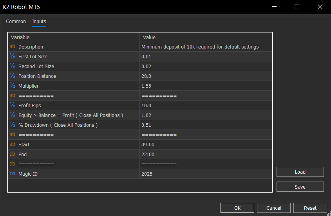Close the K2 Robot MT5 dialog
This screenshot has height=216, width=331.
(320, 7)
